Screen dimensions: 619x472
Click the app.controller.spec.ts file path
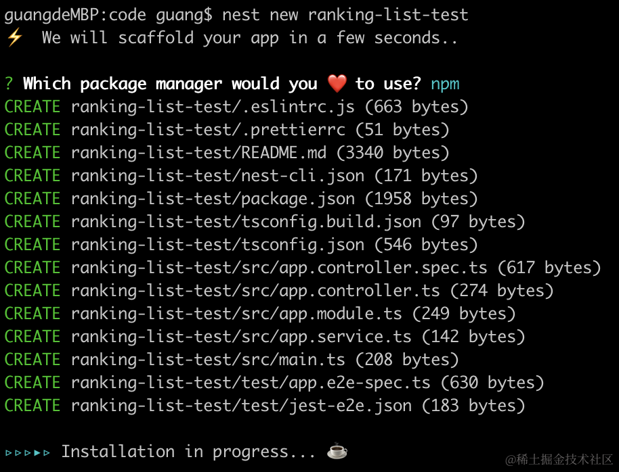(279, 268)
